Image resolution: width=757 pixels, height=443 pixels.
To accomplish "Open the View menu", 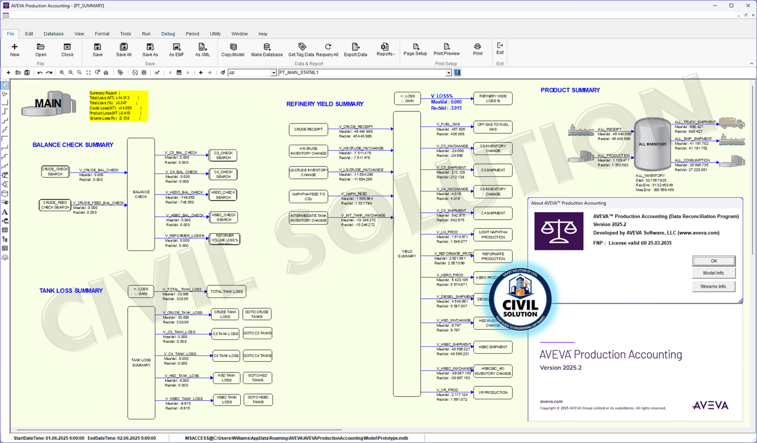I will (79, 34).
